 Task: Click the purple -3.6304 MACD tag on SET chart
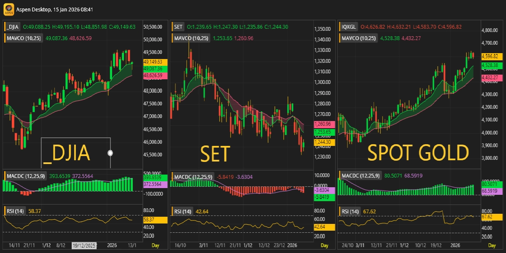coord(324,191)
